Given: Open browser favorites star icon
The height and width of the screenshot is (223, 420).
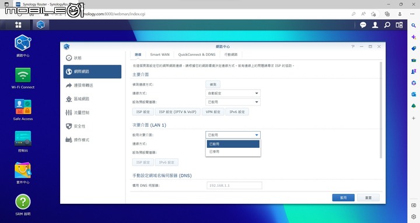Looking at the screenshot, I should (x=373, y=14).
